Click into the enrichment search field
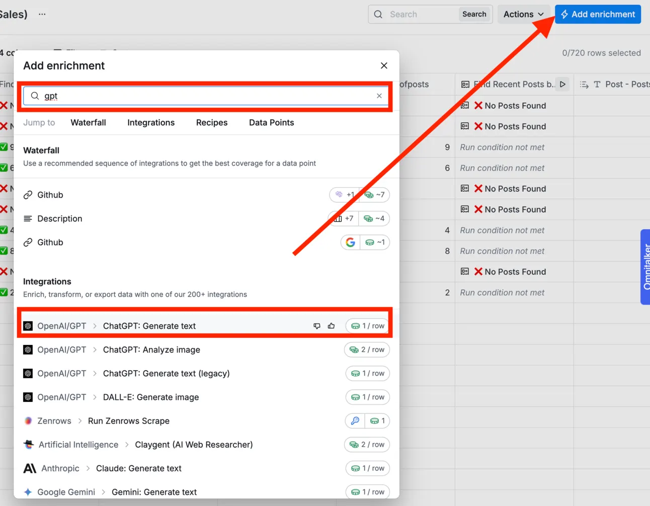650x506 pixels. click(206, 96)
